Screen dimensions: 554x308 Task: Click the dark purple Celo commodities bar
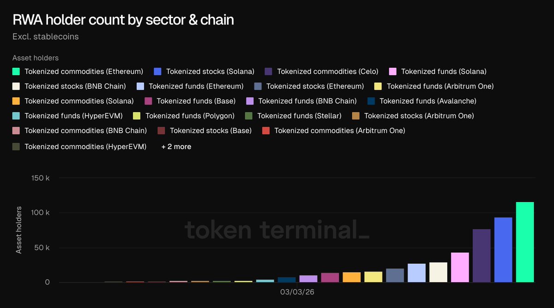pyautogui.click(x=482, y=255)
